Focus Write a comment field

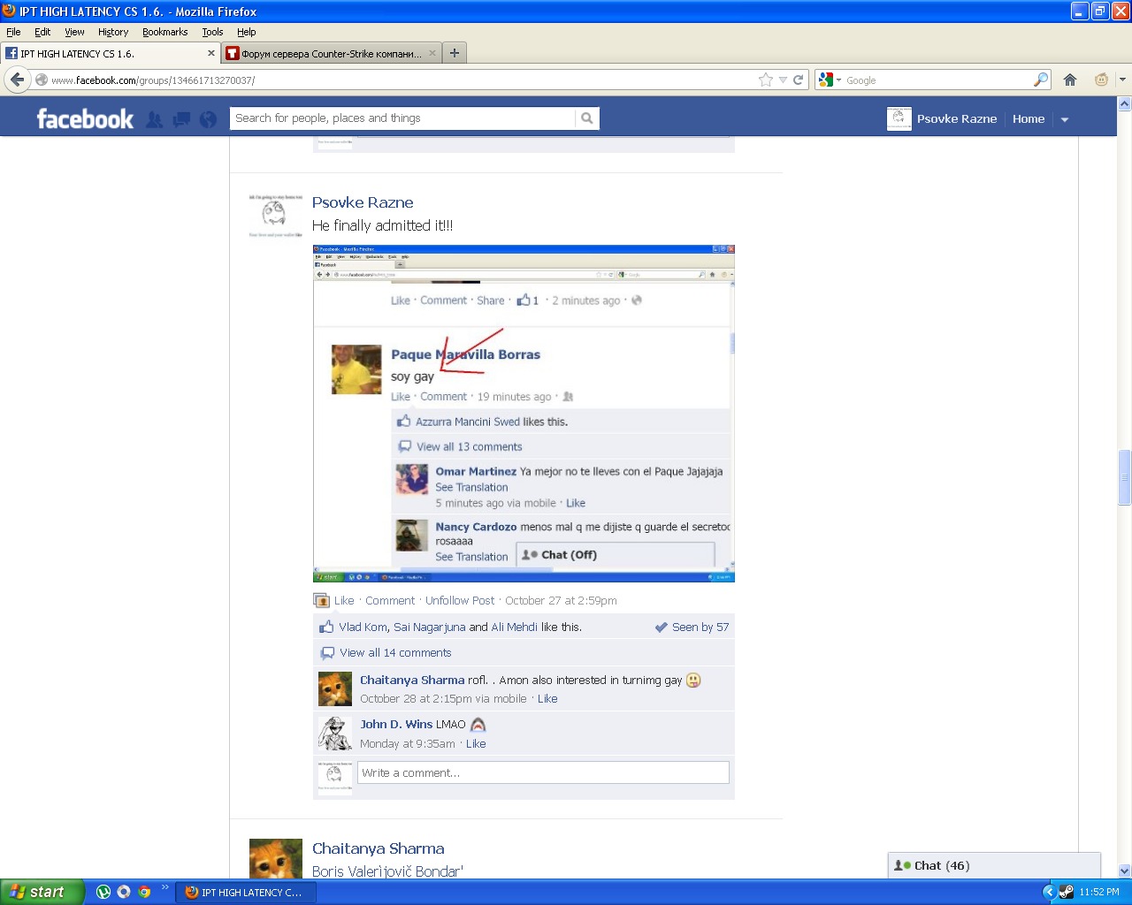pos(543,772)
